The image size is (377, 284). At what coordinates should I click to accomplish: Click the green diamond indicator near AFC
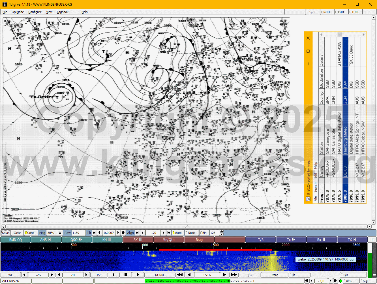point(340,281)
